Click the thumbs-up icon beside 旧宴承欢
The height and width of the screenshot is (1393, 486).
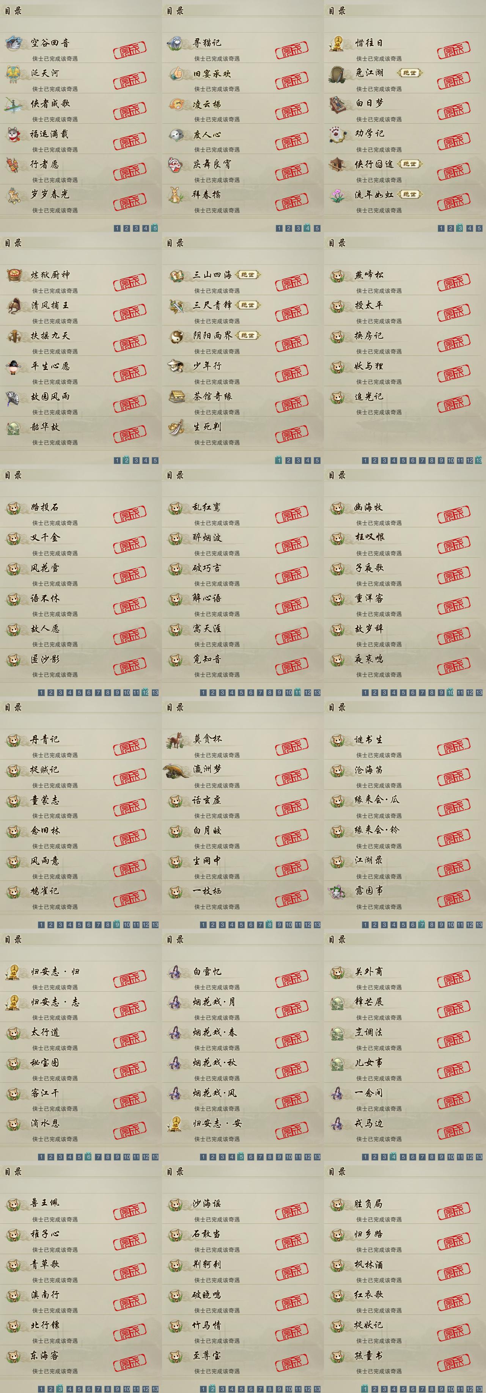point(176,74)
